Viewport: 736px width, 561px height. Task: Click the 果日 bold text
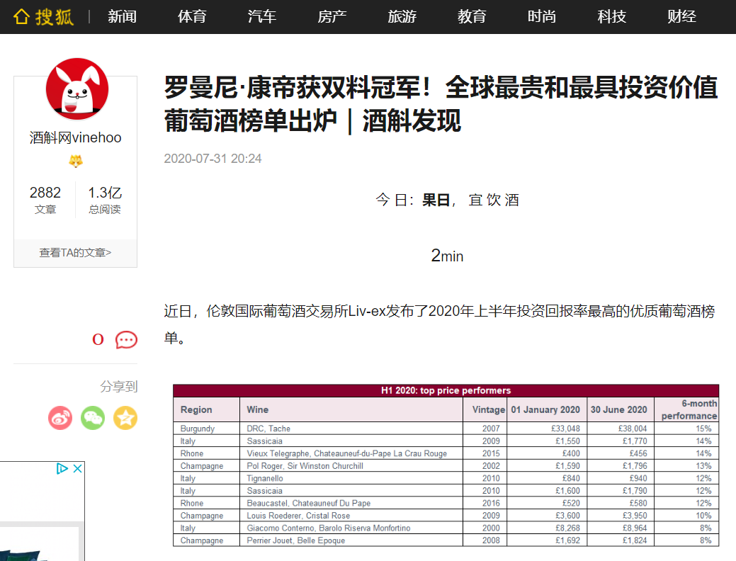click(x=436, y=200)
